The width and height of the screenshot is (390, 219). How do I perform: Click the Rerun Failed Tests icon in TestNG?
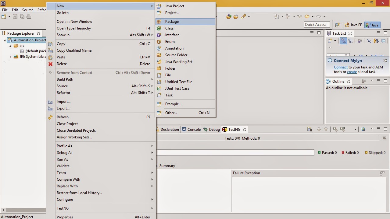[x=342, y=129]
